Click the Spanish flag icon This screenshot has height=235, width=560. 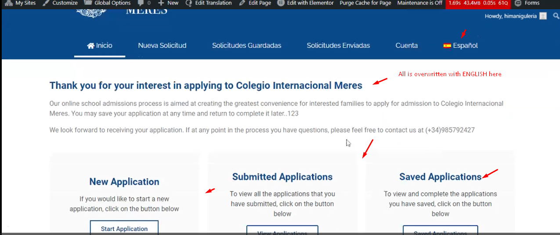447,46
